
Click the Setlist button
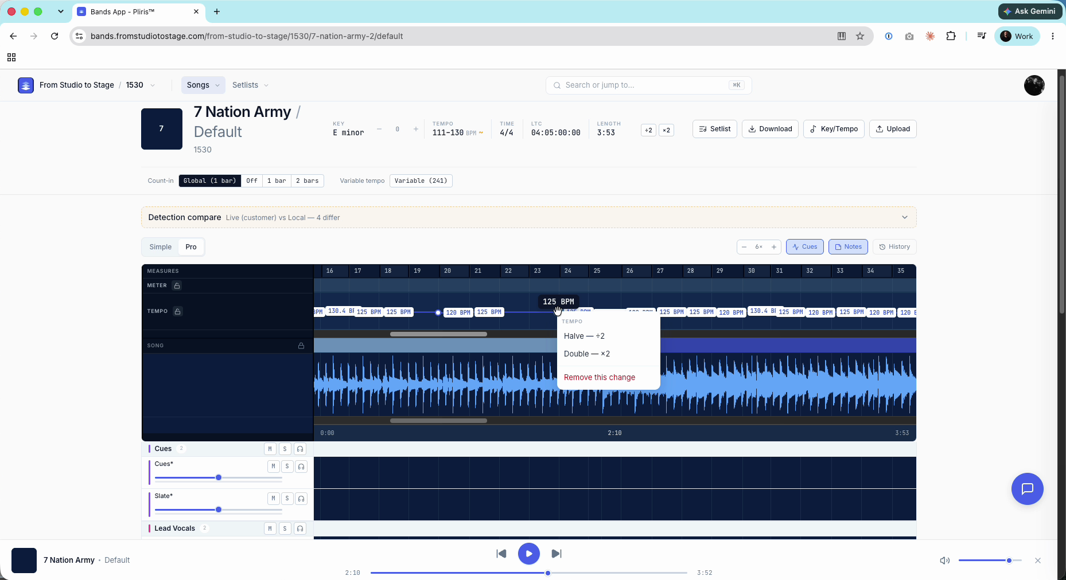[x=715, y=129]
